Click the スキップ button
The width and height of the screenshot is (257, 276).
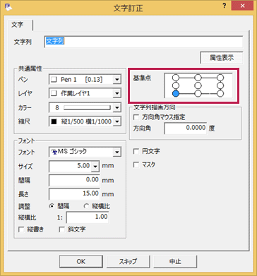click(x=128, y=261)
